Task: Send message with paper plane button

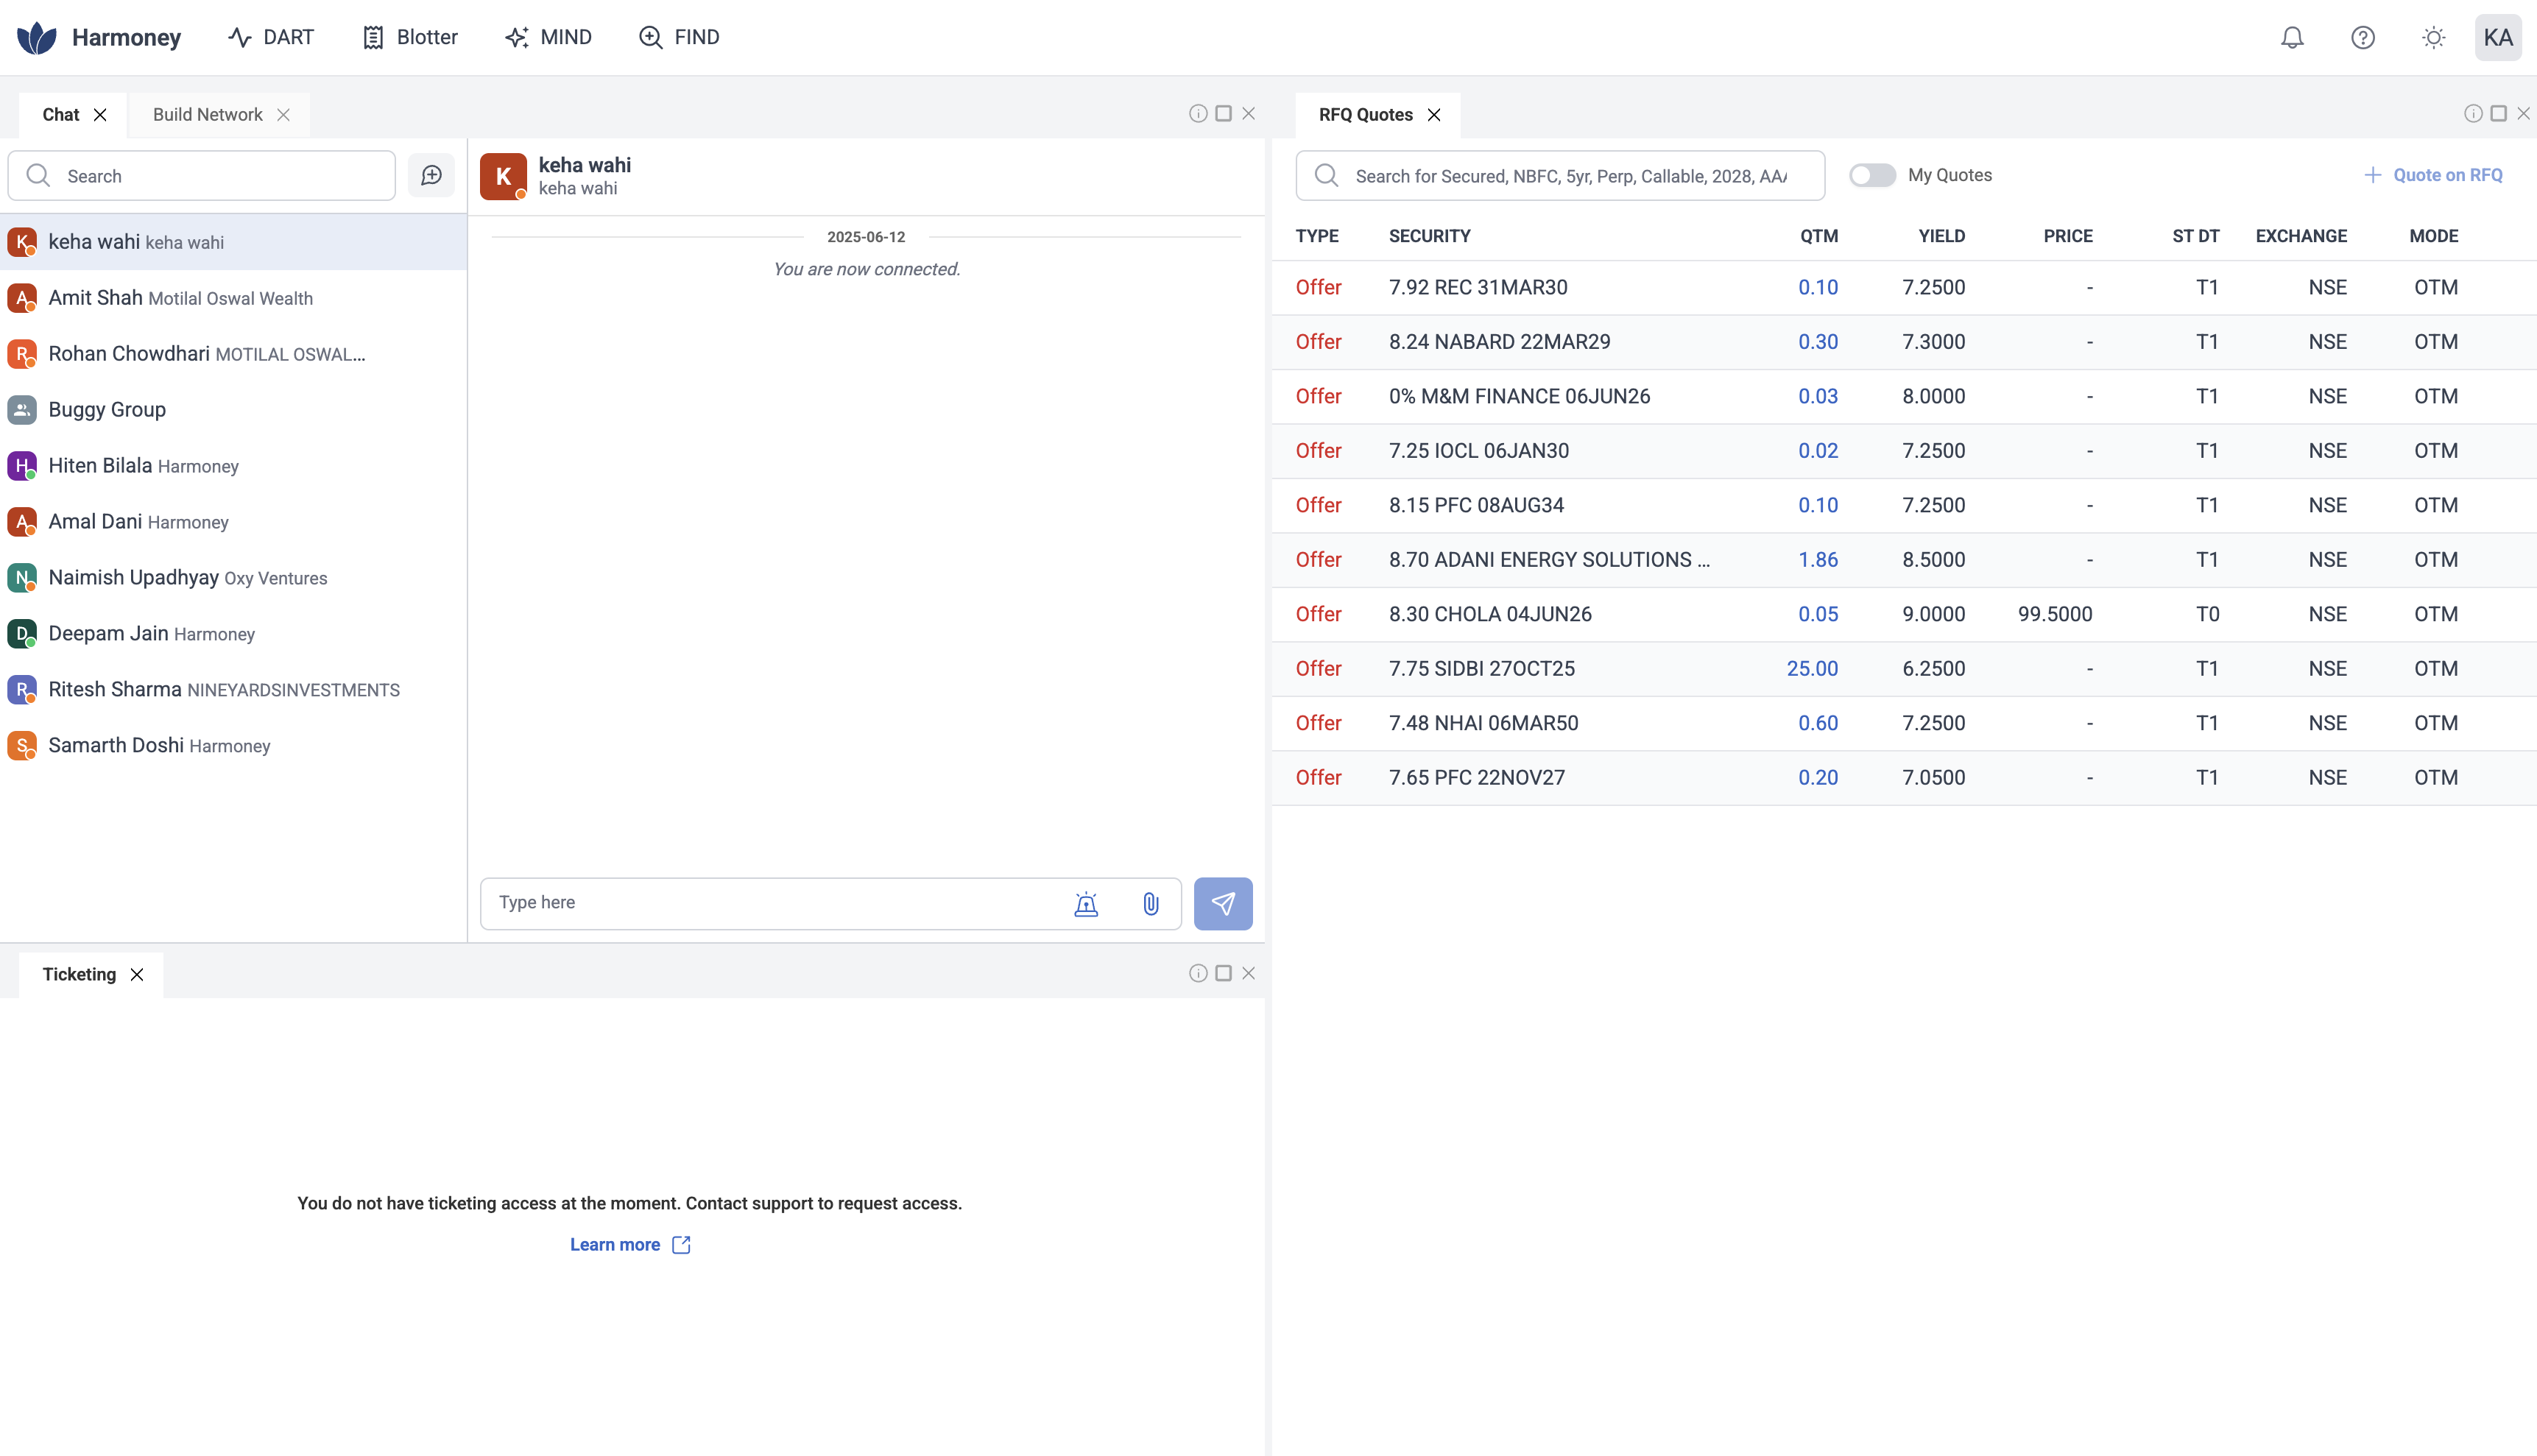Action: [1222, 904]
